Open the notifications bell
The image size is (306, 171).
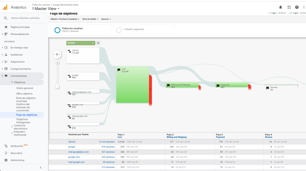280,7
